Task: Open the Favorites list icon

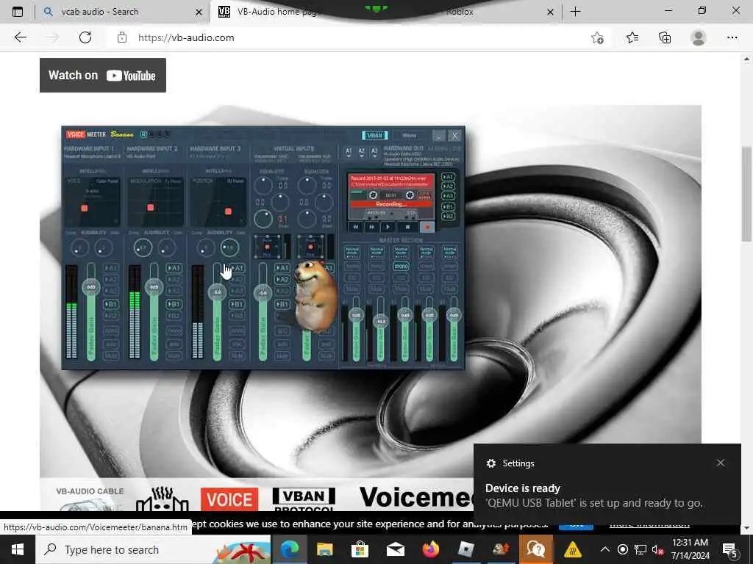Action: [x=632, y=37]
